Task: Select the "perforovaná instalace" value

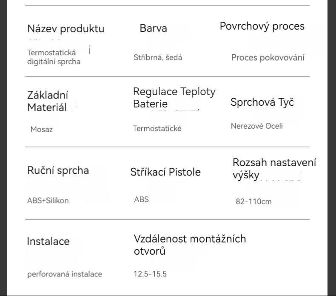Action: pos(65,274)
